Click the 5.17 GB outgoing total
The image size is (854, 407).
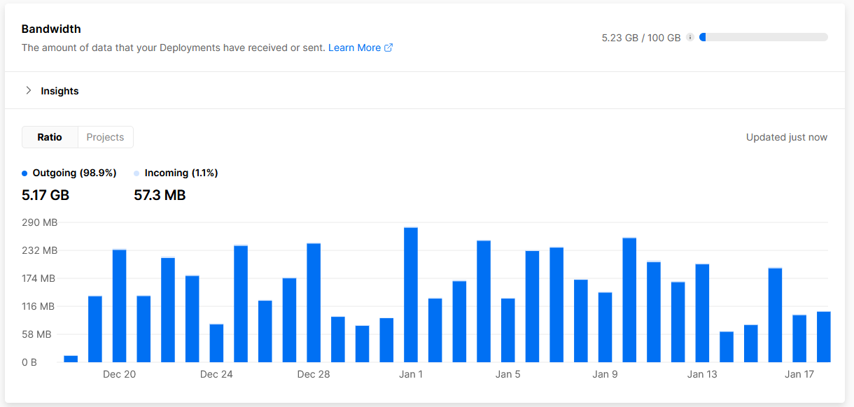pyautogui.click(x=45, y=195)
